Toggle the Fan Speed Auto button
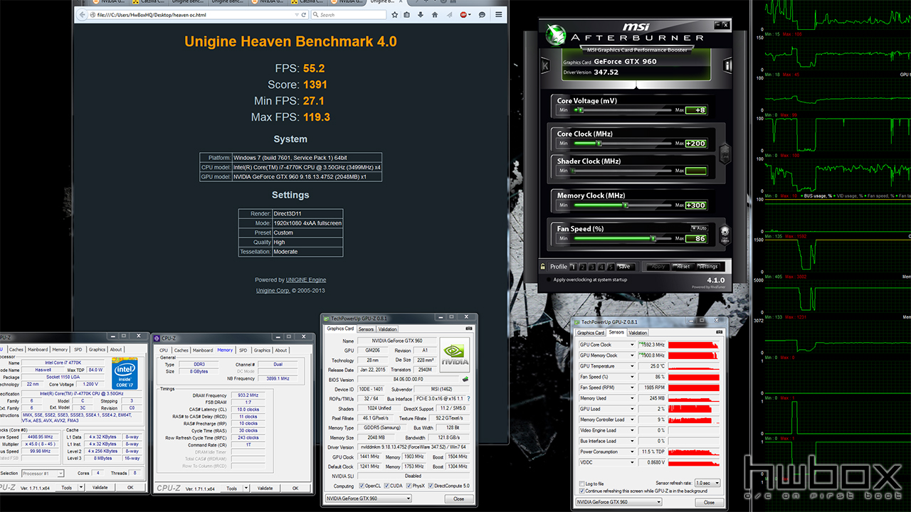 pos(698,228)
